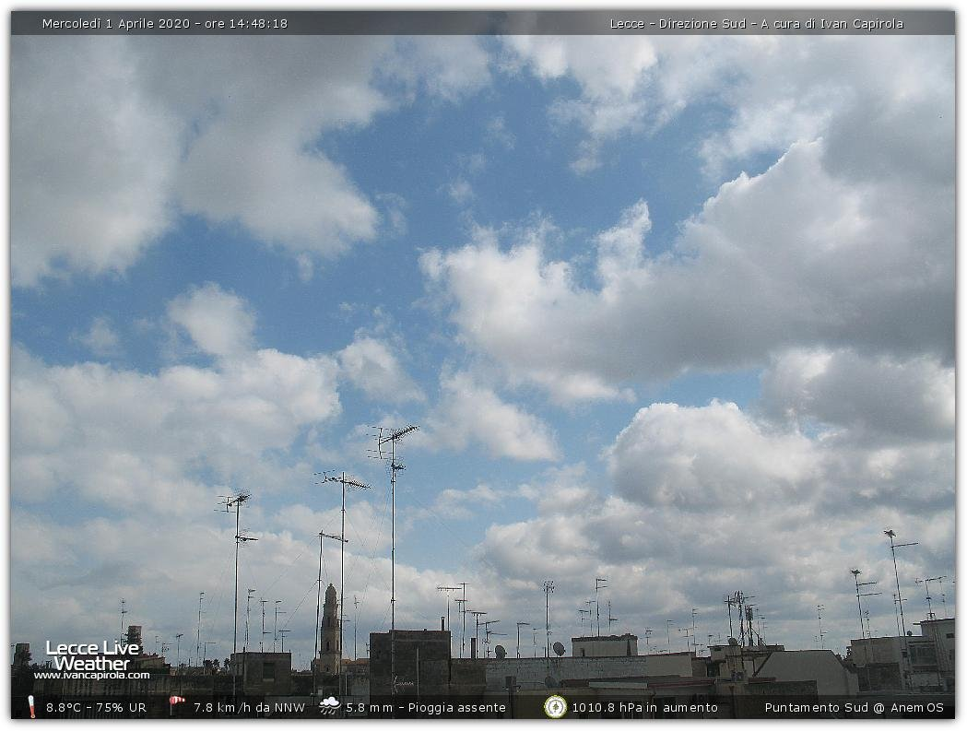Click the bell tower in the webcam image
Viewport: 967px width, 731px height.
(x=330, y=630)
